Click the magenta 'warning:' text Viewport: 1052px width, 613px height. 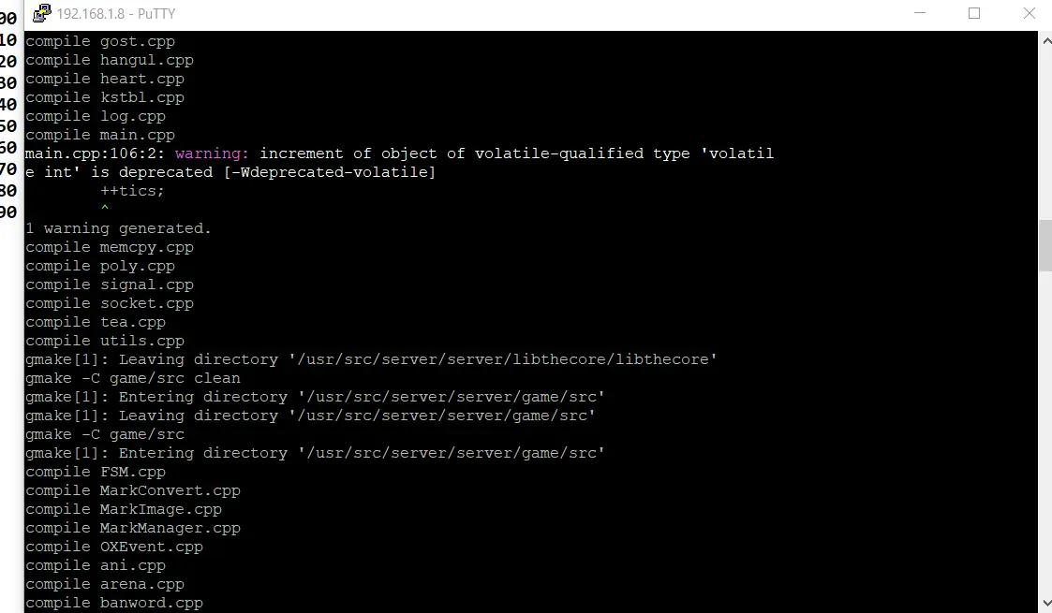tap(212, 153)
